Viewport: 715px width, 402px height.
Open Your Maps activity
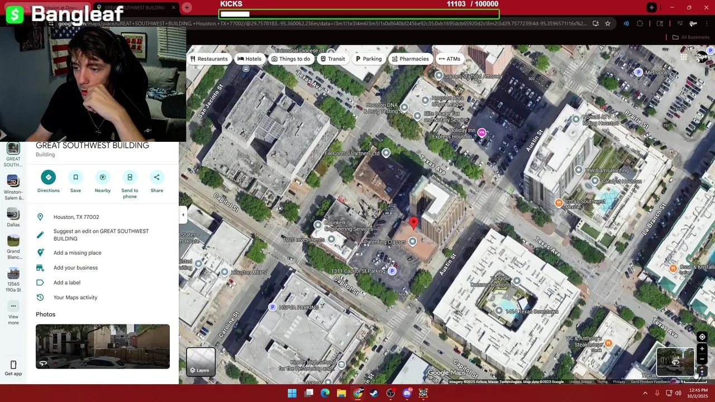[x=103, y=298]
